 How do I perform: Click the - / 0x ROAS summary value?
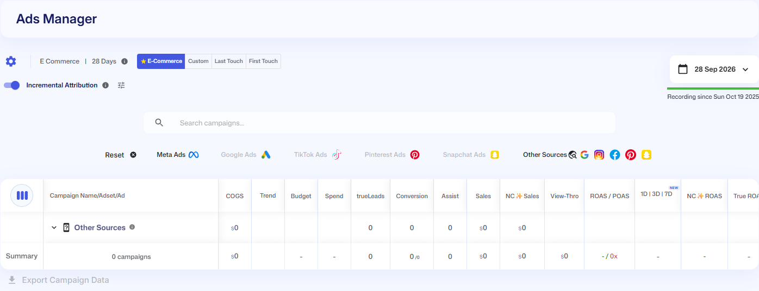coord(609,256)
